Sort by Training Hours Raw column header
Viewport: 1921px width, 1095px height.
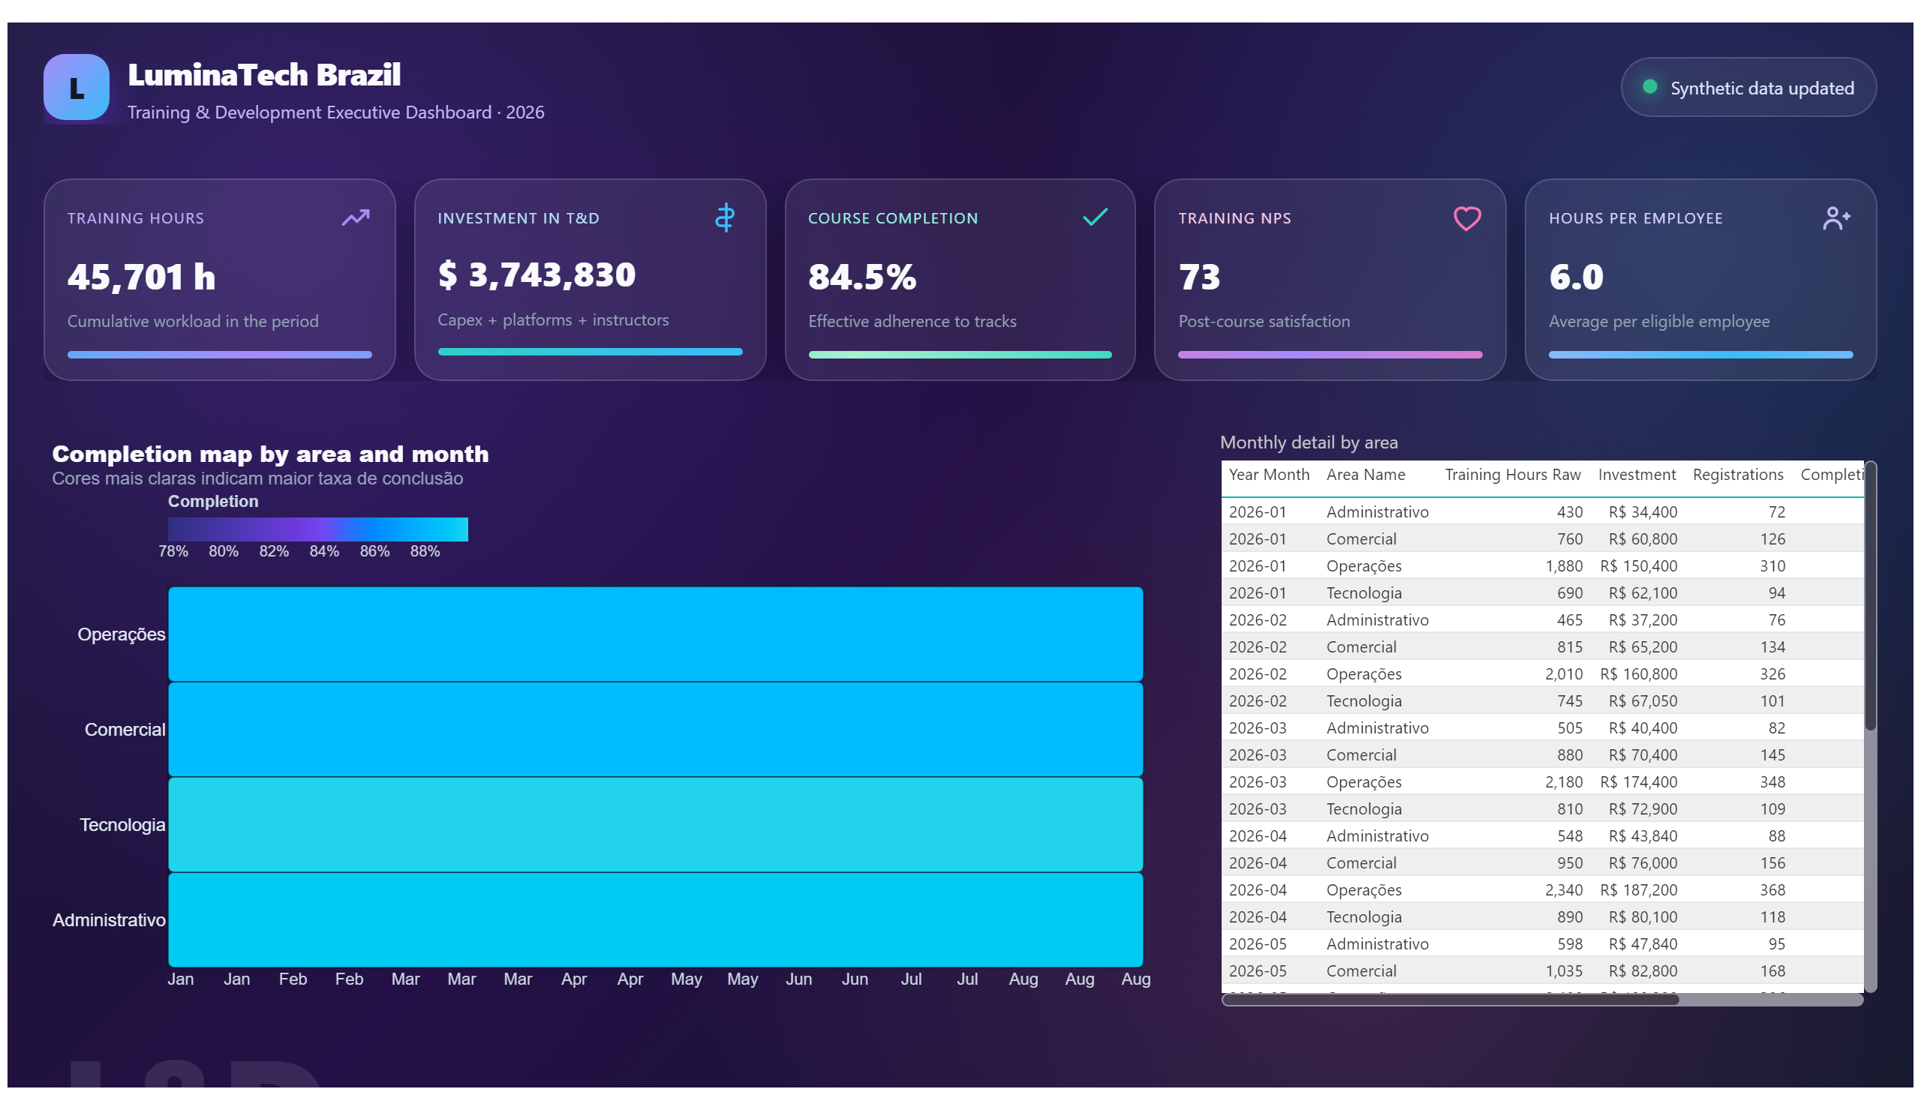click(1512, 475)
